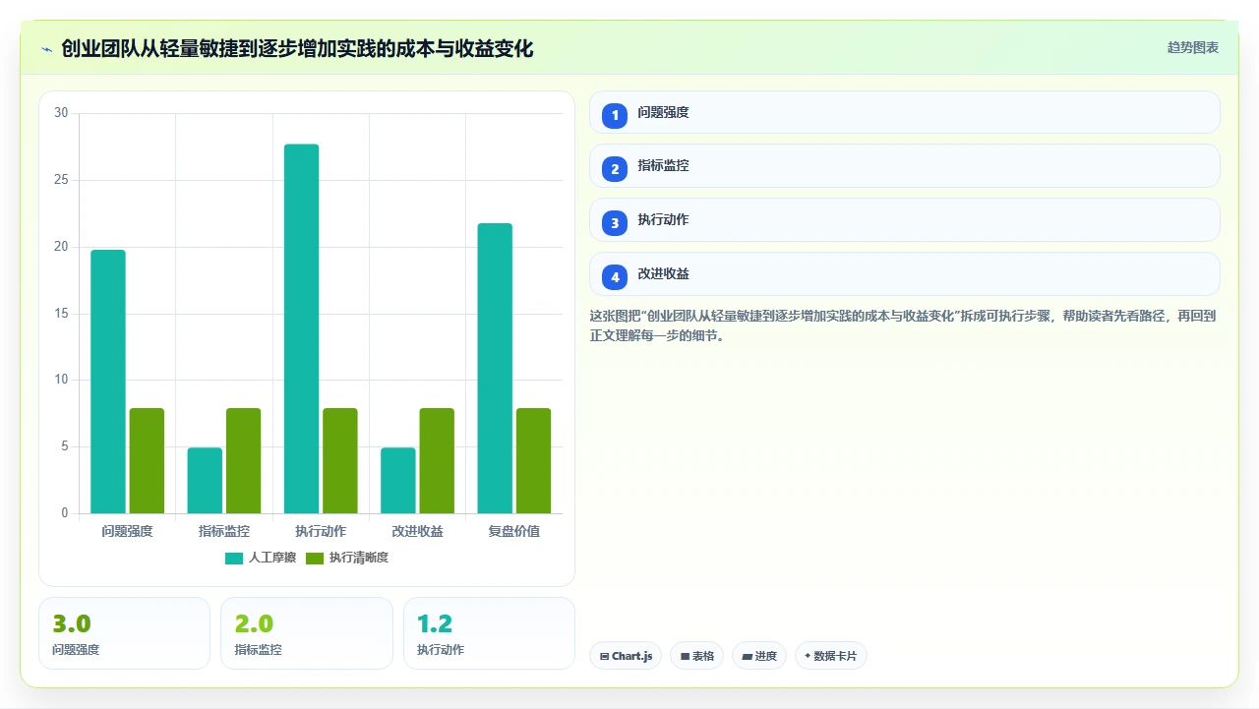Select the 指标监控 step row

tap(905, 165)
